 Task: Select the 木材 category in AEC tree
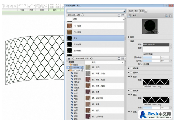coord(74,93)
